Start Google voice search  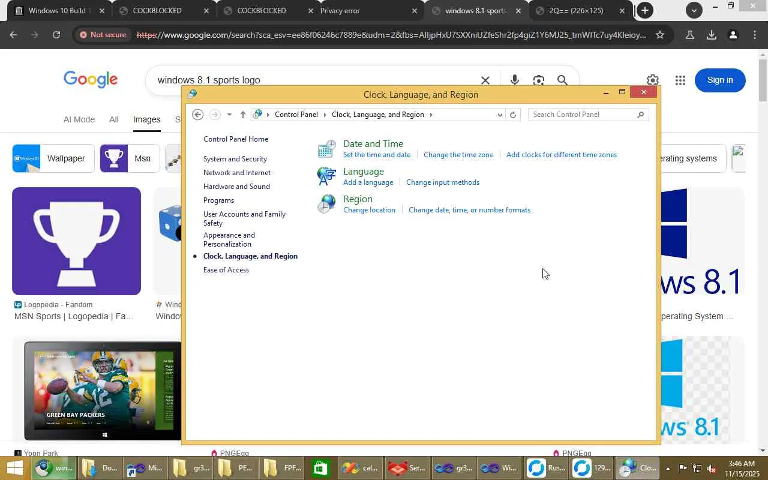(x=515, y=80)
